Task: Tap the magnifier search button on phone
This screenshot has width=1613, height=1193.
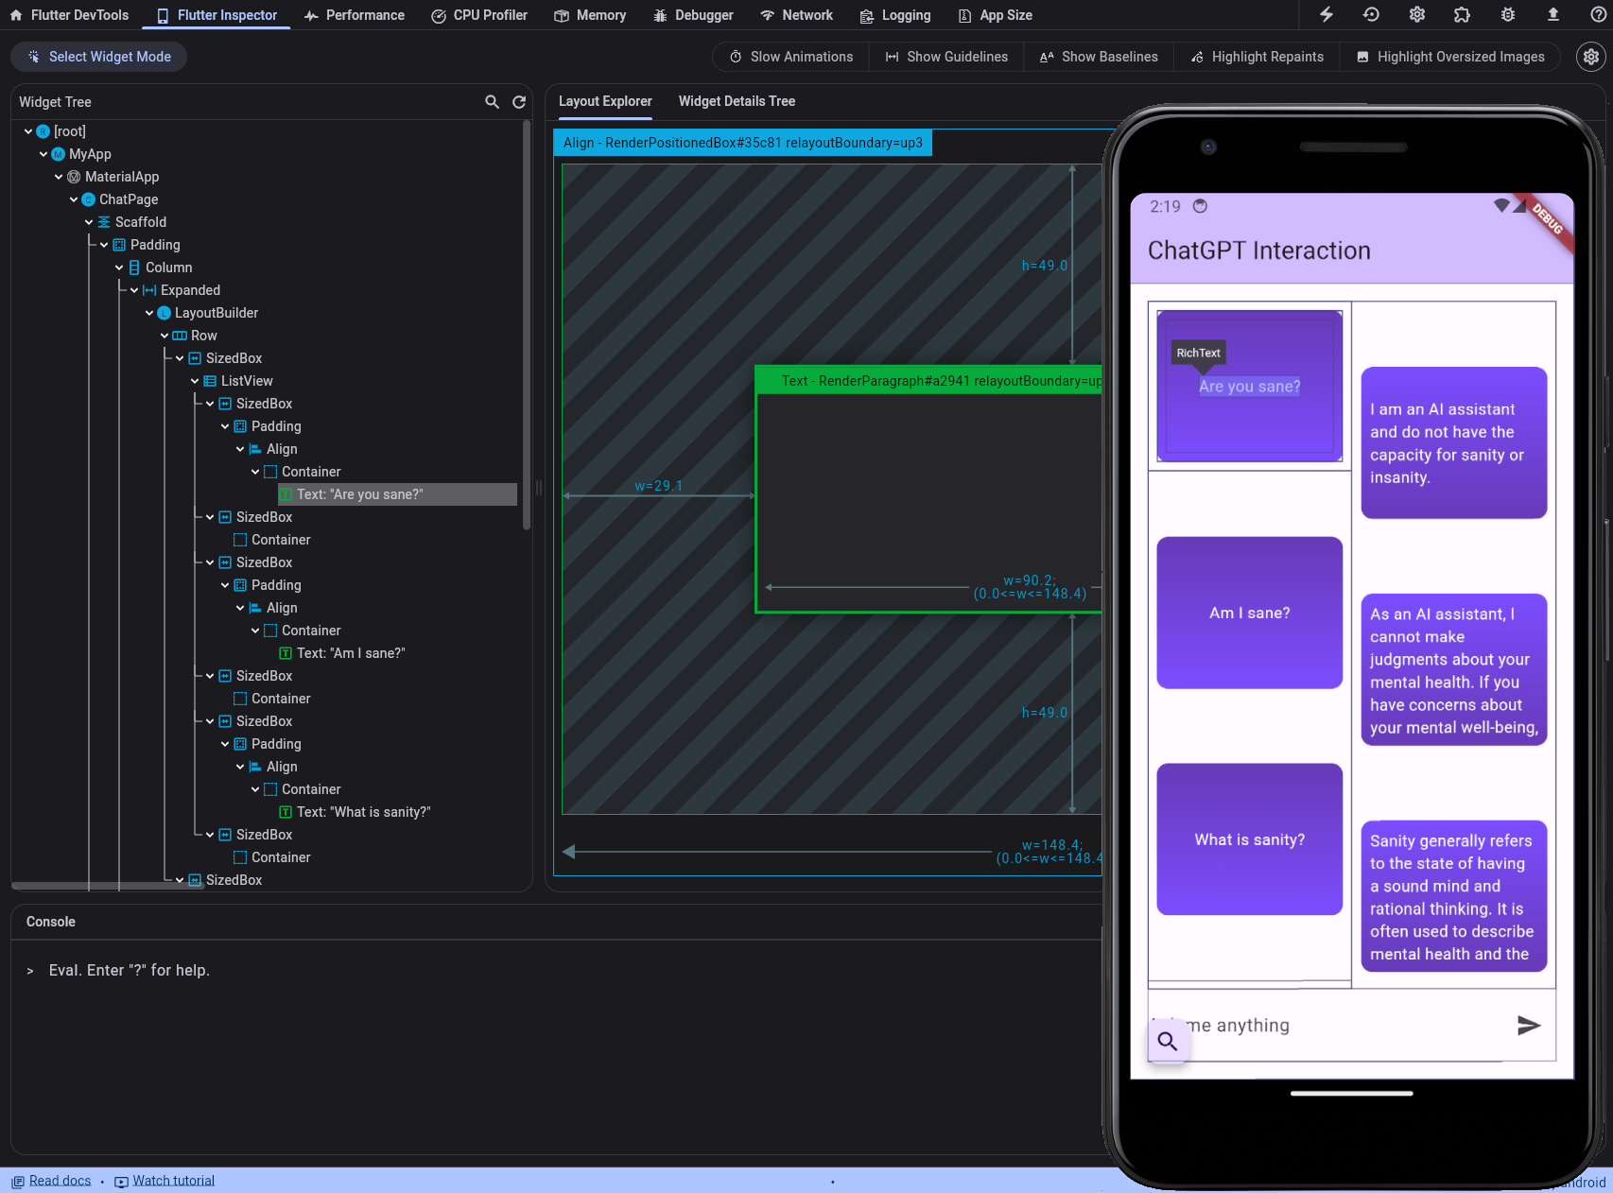Action: [1168, 1041]
